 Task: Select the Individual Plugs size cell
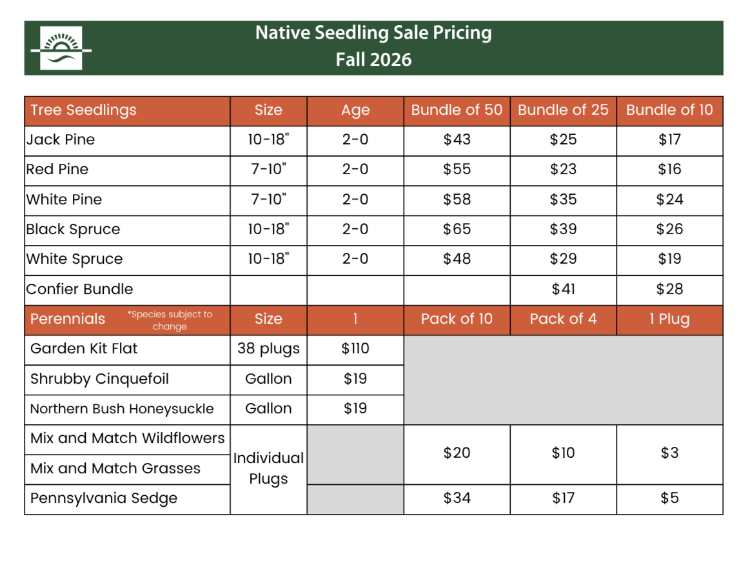click(x=269, y=469)
